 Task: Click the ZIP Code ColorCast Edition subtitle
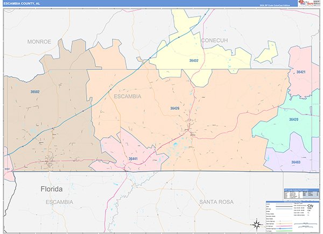275,5
